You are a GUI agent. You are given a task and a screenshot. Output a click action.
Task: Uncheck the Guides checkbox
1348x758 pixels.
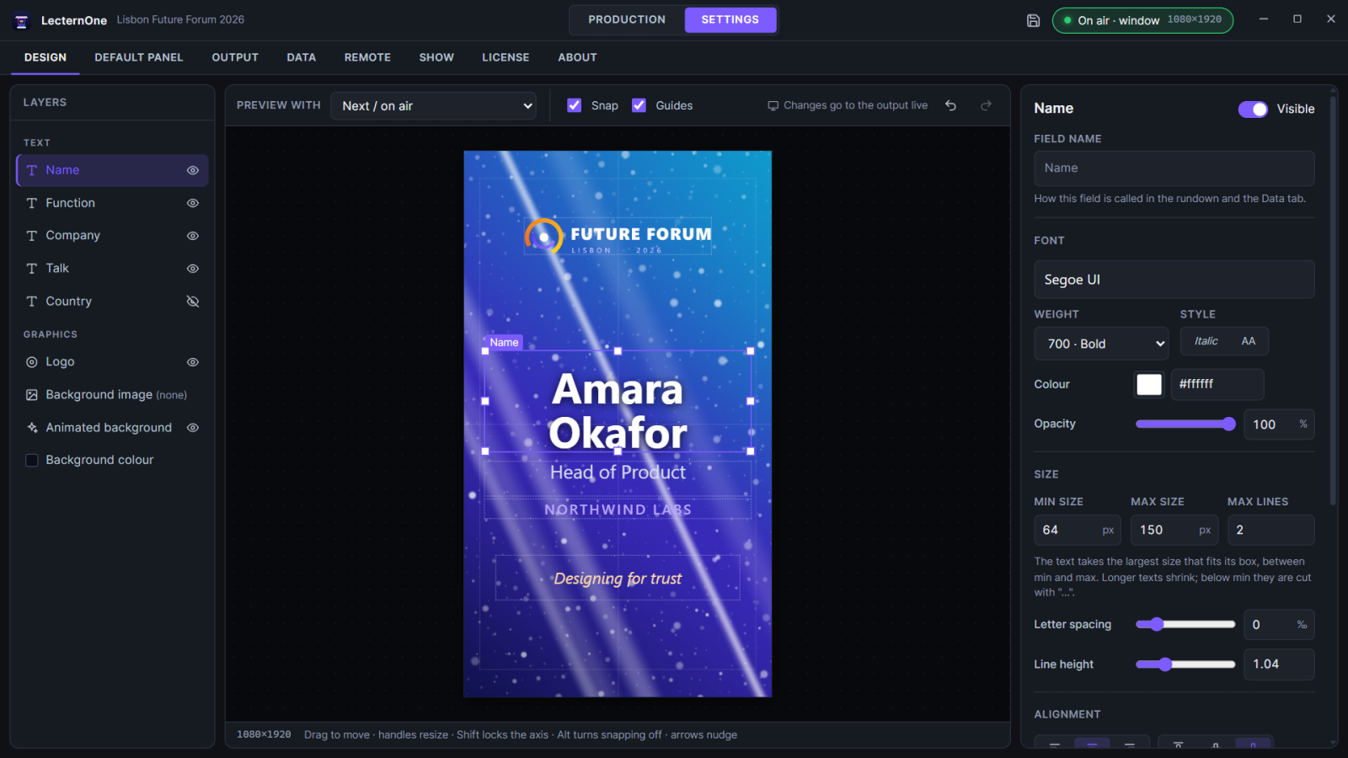click(639, 105)
